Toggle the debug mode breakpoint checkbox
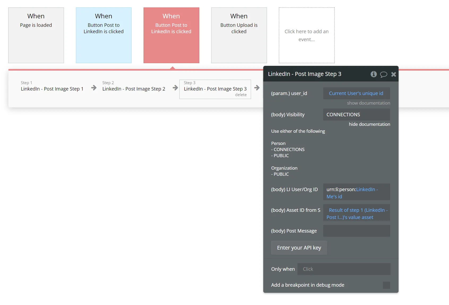The image size is (449, 305). [386, 285]
